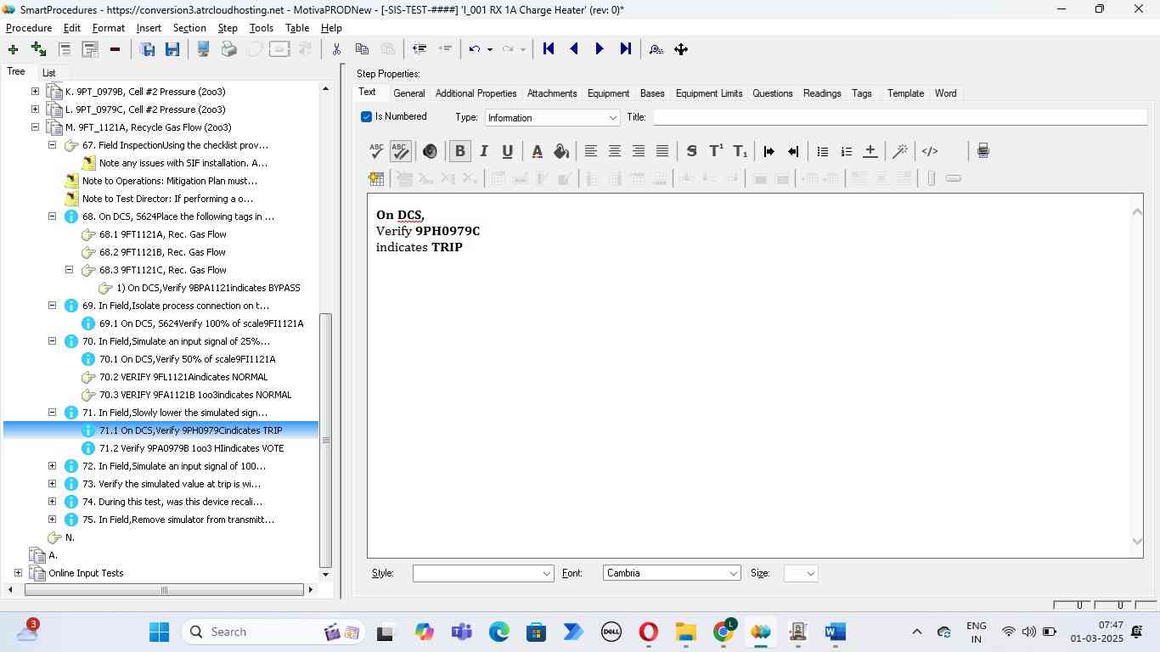Open the Procedure menu
1160x652 pixels.
click(29, 28)
